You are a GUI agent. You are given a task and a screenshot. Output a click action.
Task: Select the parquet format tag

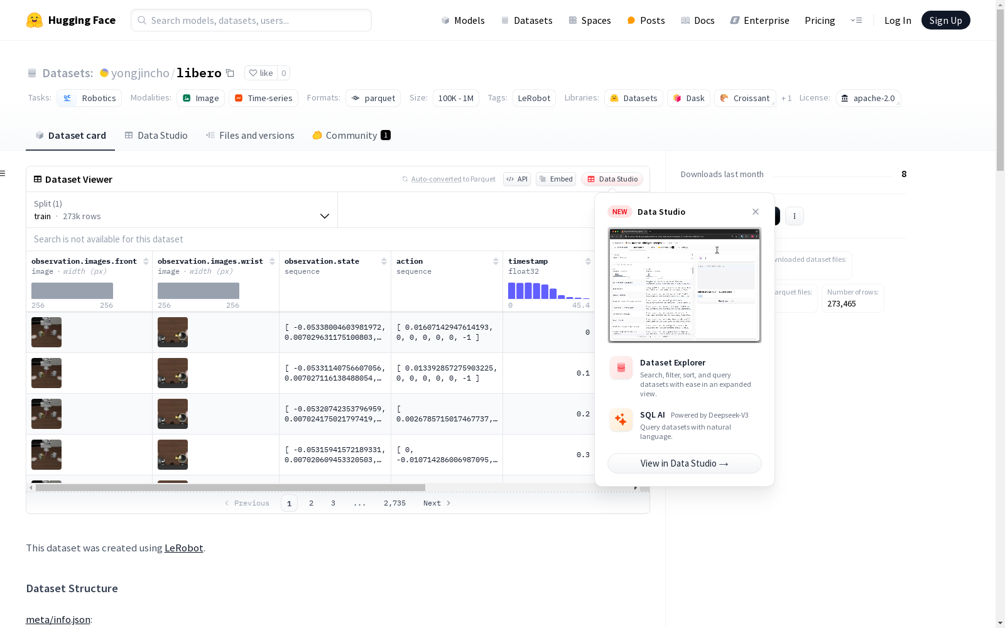[x=373, y=98]
